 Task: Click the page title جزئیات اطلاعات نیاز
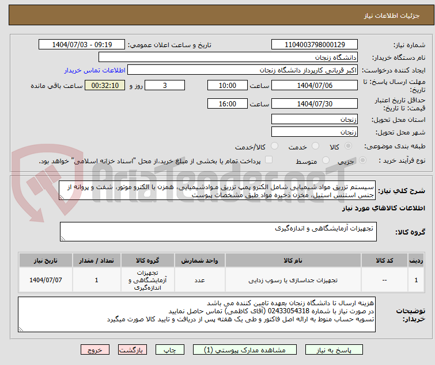pyautogui.click(x=392, y=16)
